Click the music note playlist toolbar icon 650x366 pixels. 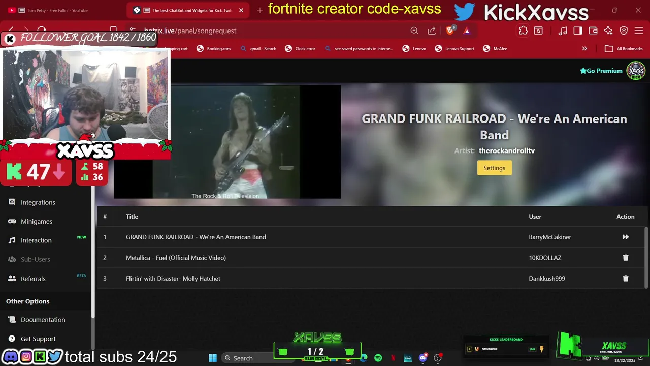[x=563, y=31]
